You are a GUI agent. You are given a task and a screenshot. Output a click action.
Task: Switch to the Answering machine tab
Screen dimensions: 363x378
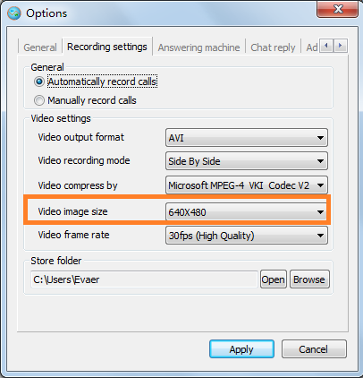(198, 47)
